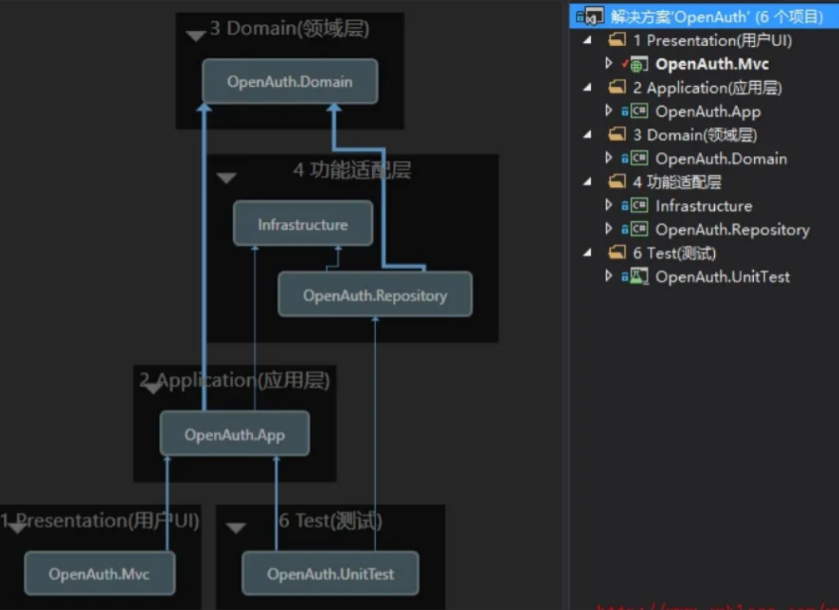Screen dimensions: 839x610
Task: Click folder icon of 1 Presentation(用户UI)
Action: [x=616, y=41]
